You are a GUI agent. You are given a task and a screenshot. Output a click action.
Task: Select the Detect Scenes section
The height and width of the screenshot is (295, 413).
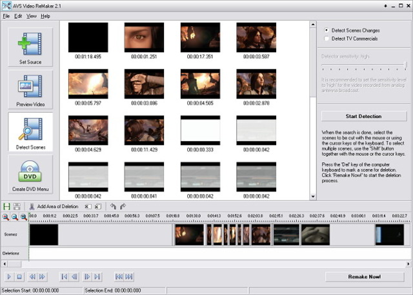[x=30, y=132]
